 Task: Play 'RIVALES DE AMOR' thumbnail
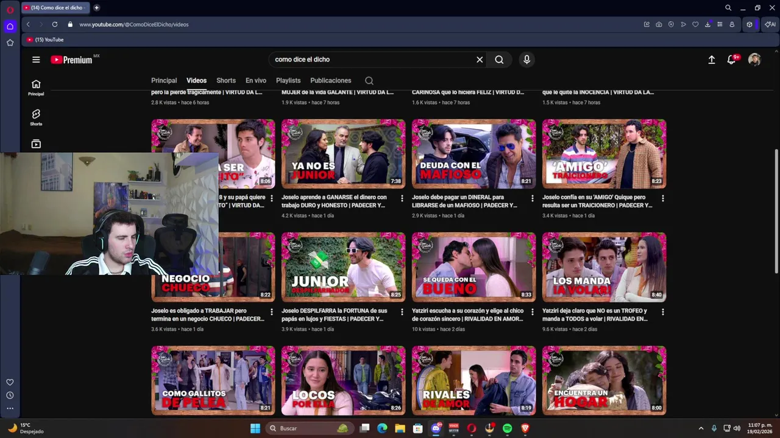pos(473,380)
